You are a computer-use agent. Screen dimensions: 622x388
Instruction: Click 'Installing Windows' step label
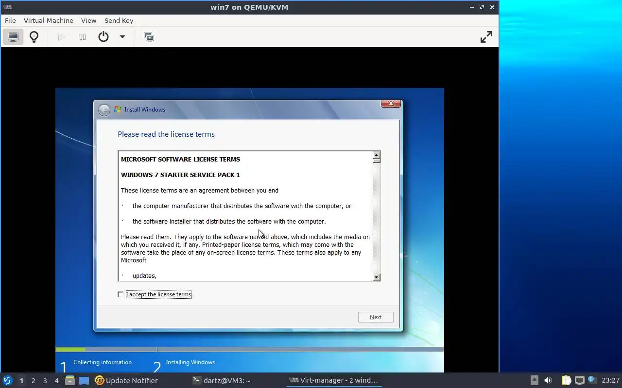click(x=190, y=362)
